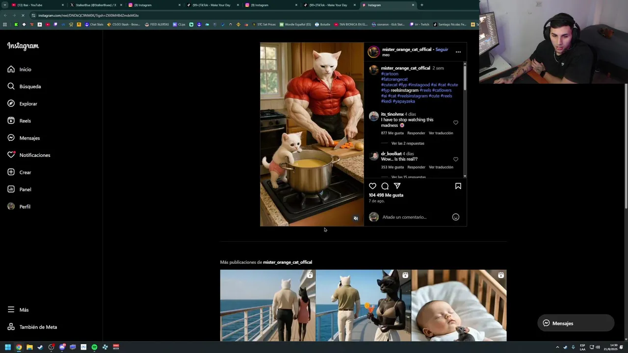628x353 pixels.
Task: Open También de Meta menu
Action: click(32, 327)
